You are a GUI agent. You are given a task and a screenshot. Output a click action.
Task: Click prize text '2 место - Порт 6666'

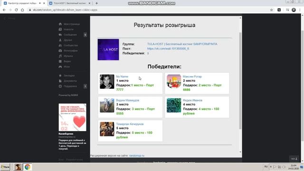point(202,87)
